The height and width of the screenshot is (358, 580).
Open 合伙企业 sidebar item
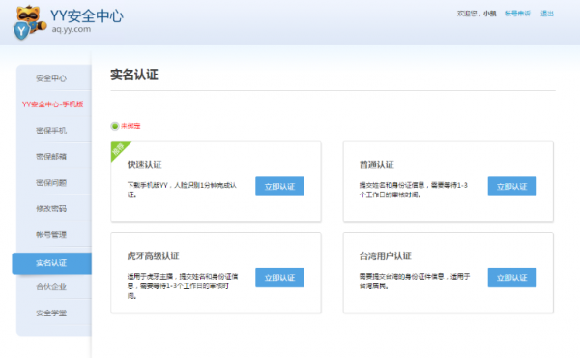tap(51, 287)
